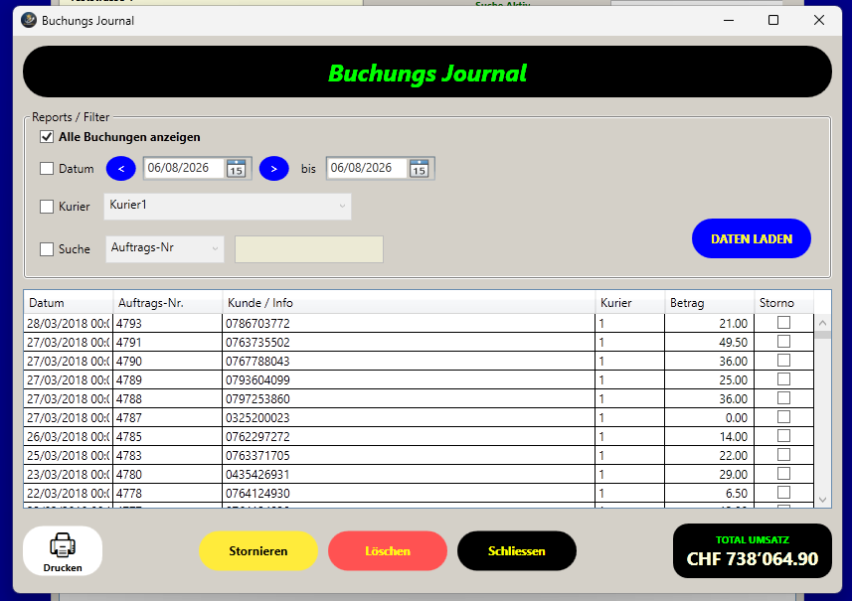Open the Auftrags-Nr search field dropdown
Viewport: 852px width, 601px height.
[165, 248]
